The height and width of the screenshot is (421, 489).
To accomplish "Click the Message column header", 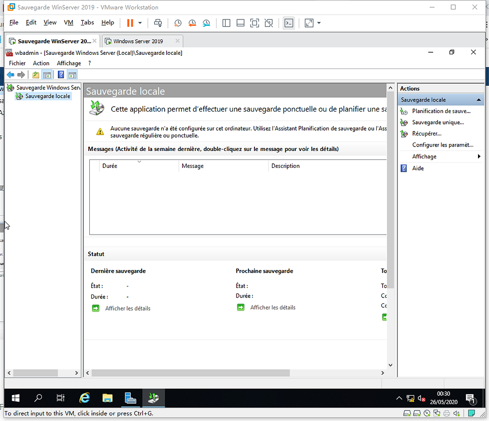I will pyautogui.click(x=224, y=166).
